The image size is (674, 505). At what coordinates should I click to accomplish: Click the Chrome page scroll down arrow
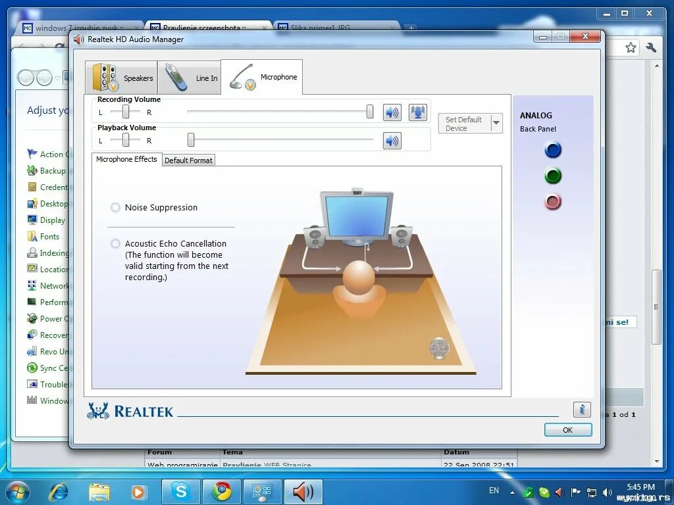coord(656,461)
